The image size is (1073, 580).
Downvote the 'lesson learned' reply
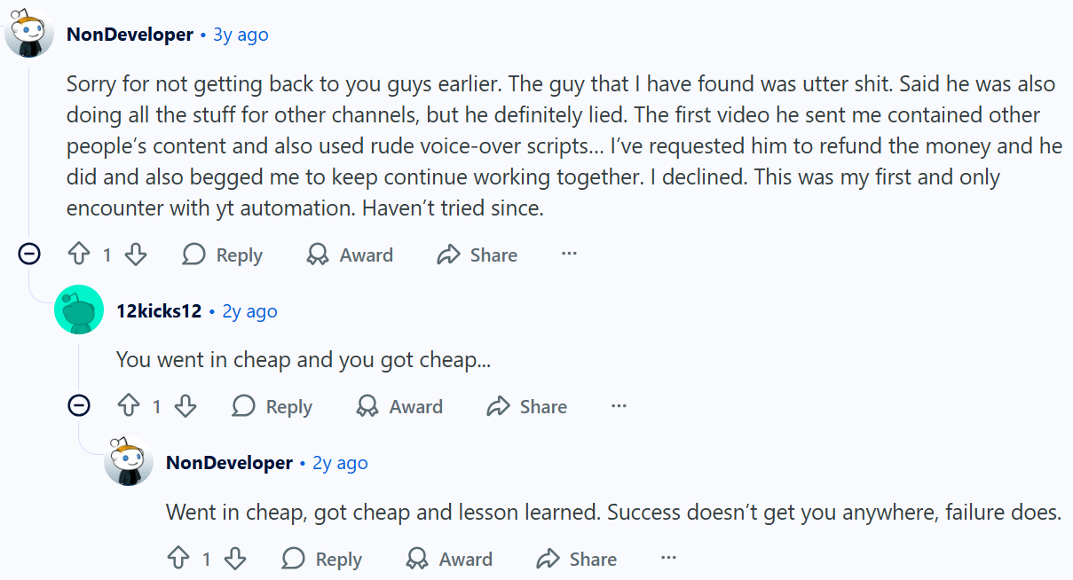[x=235, y=560]
